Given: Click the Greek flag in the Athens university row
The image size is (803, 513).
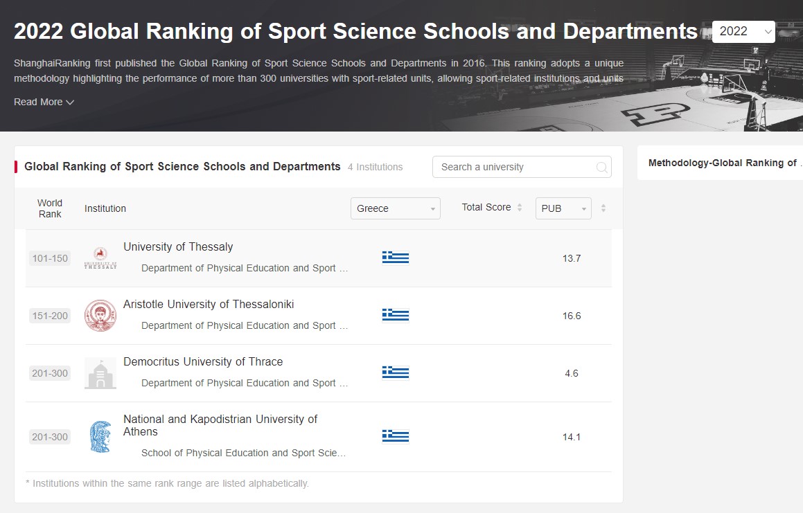Looking at the screenshot, I should [396, 436].
